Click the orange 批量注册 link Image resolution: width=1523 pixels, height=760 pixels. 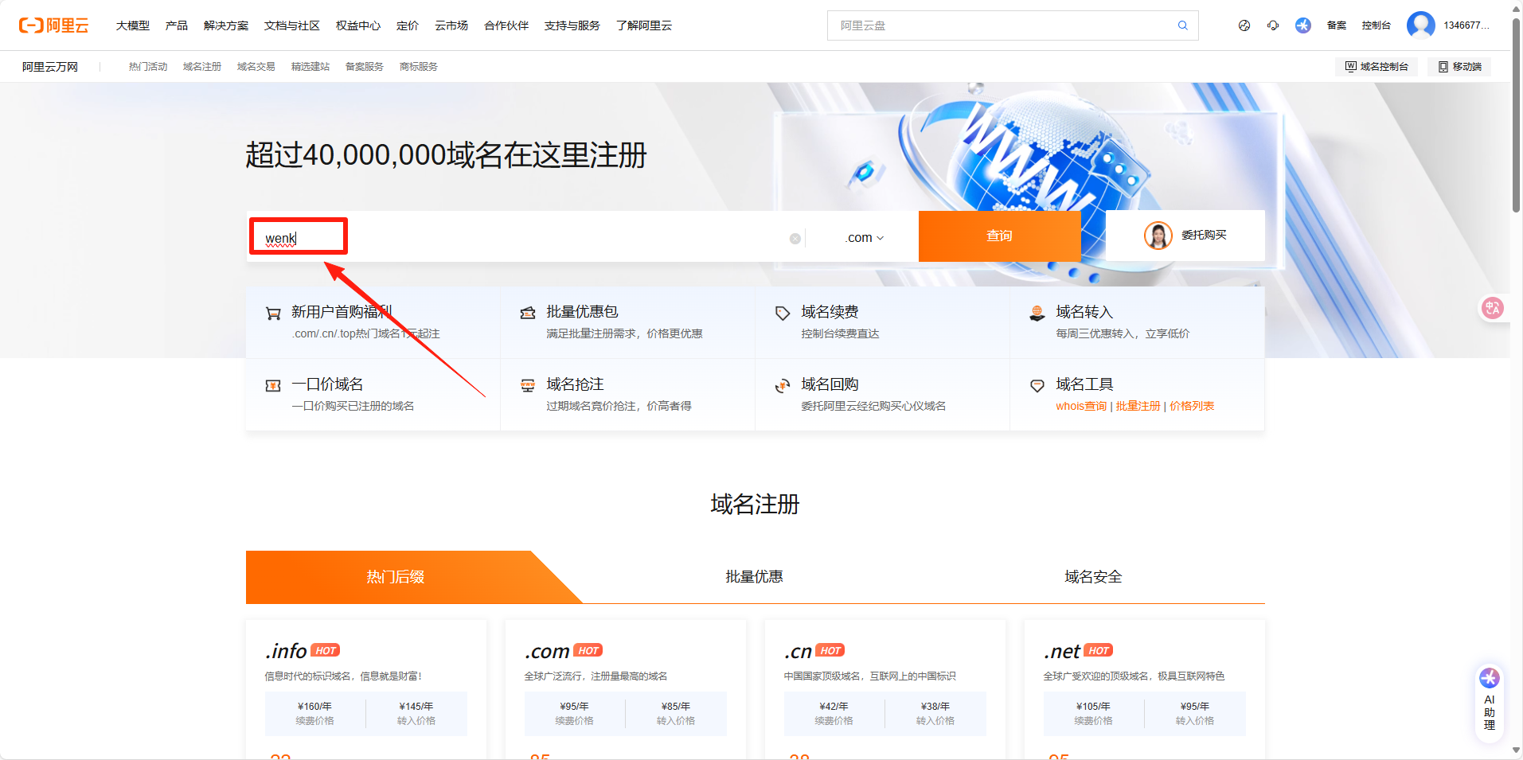click(1138, 406)
